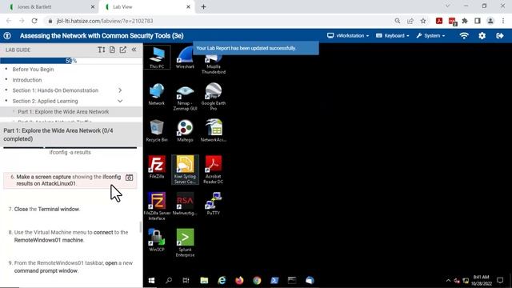Select Part 1: Explore the Wide Area Network

tap(63, 112)
